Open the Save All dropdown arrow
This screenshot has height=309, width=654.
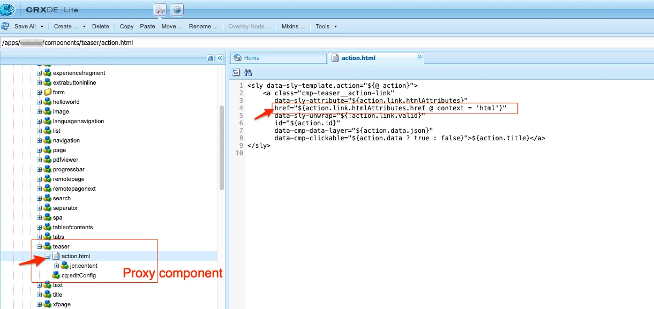42,26
